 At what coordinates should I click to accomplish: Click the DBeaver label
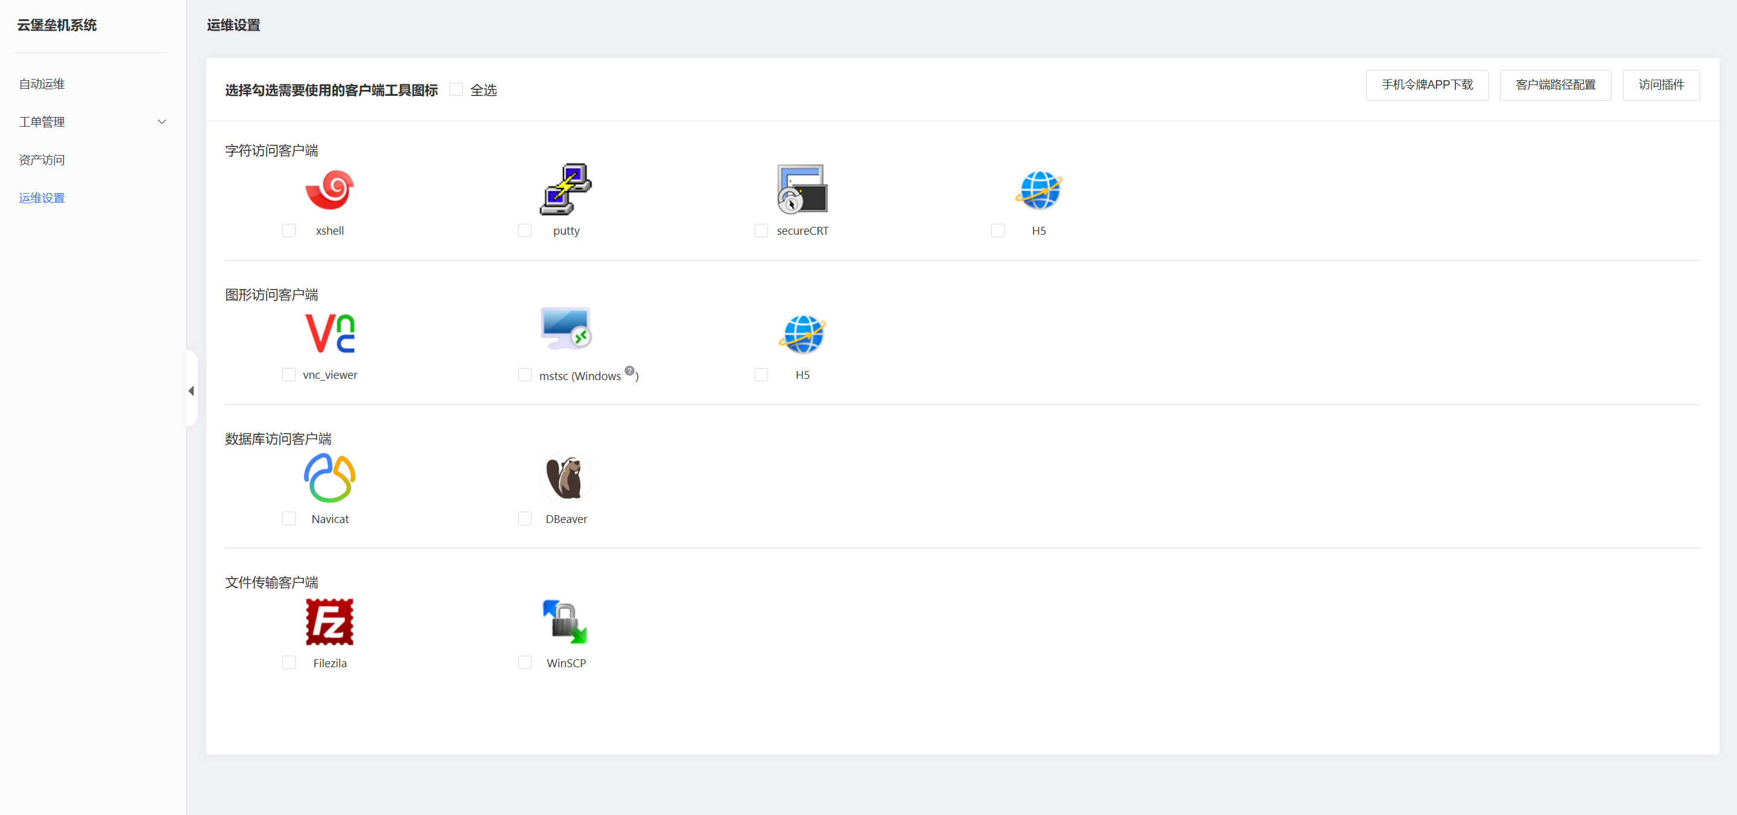coord(567,519)
